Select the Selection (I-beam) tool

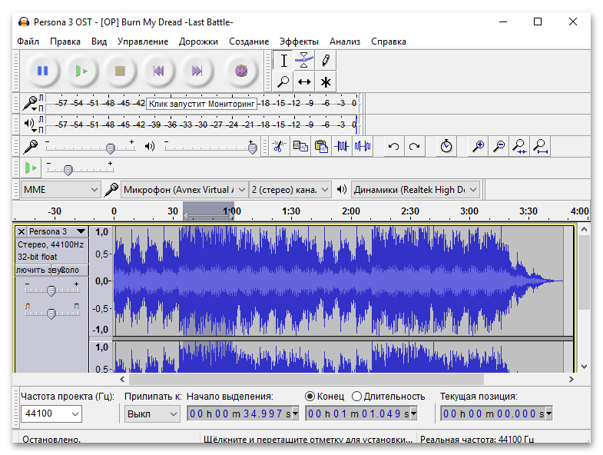[x=283, y=61]
